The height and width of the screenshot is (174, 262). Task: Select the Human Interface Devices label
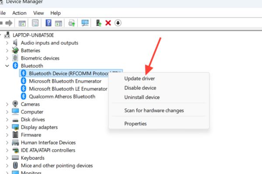[48, 142]
